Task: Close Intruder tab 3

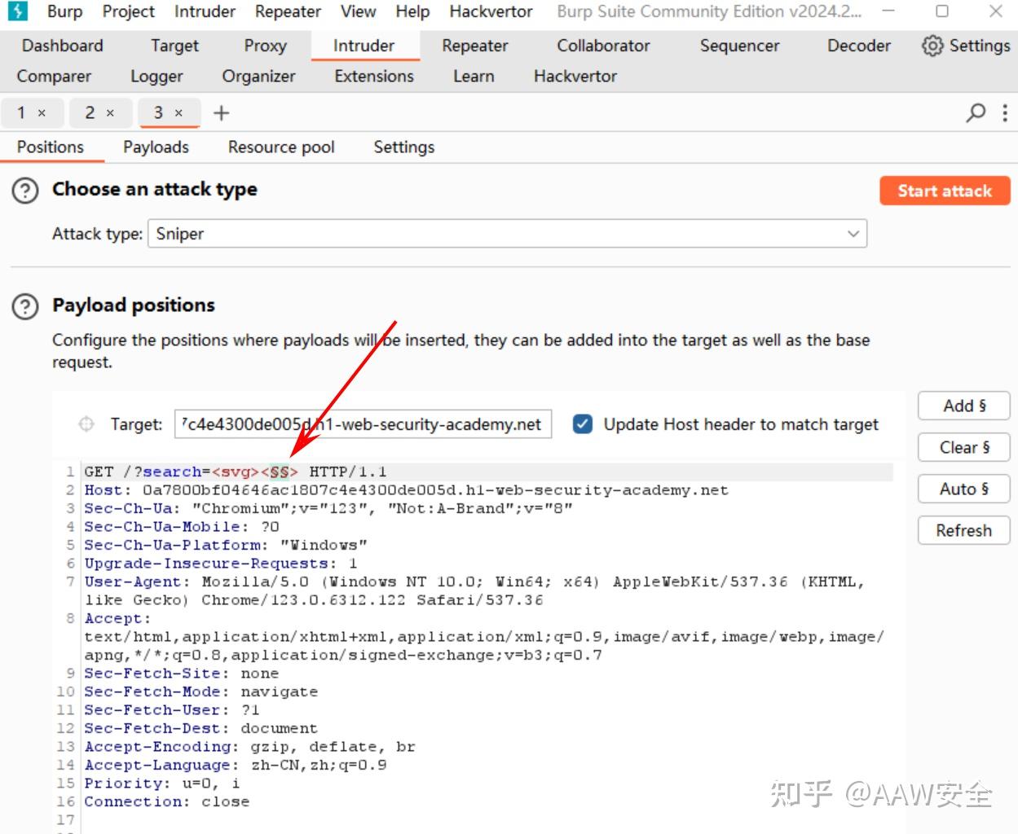Action: point(178,113)
